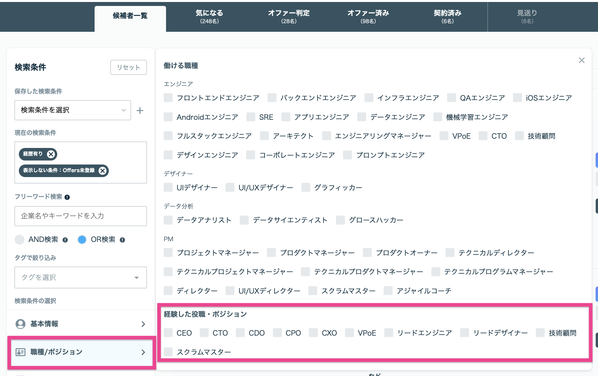Close the job type panel with X
The image size is (598, 376).
pyautogui.click(x=582, y=60)
